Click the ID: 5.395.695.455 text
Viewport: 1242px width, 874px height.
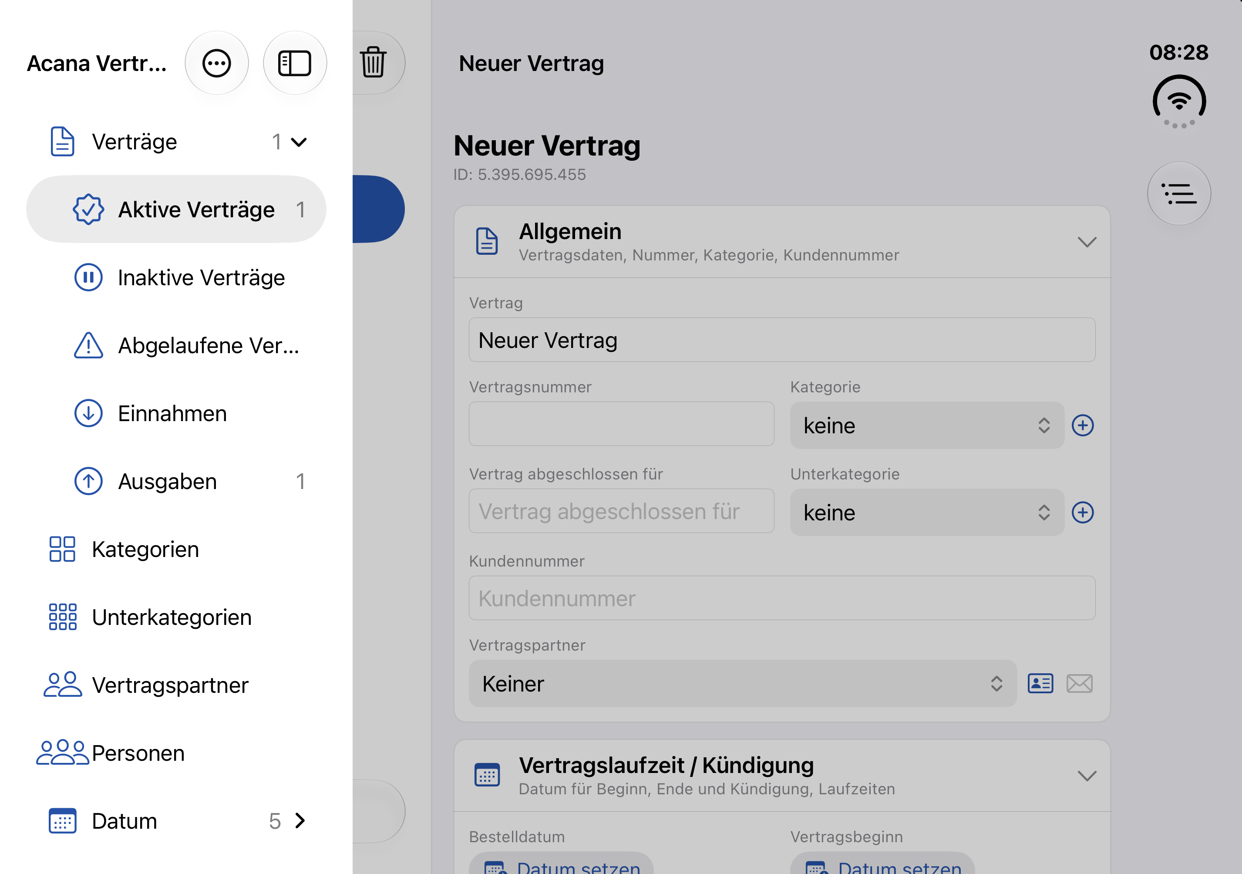(519, 175)
